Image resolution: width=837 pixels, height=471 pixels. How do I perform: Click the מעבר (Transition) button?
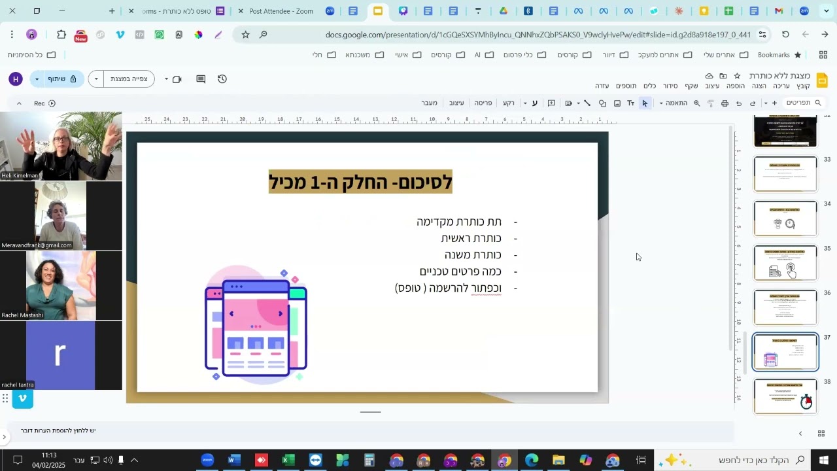click(x=430, y=103)
